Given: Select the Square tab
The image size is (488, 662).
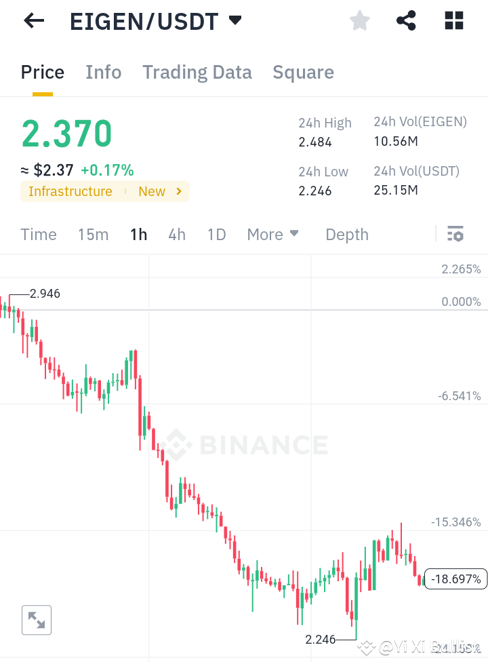Looking at the screenshot, I should [x=303, y=72].
